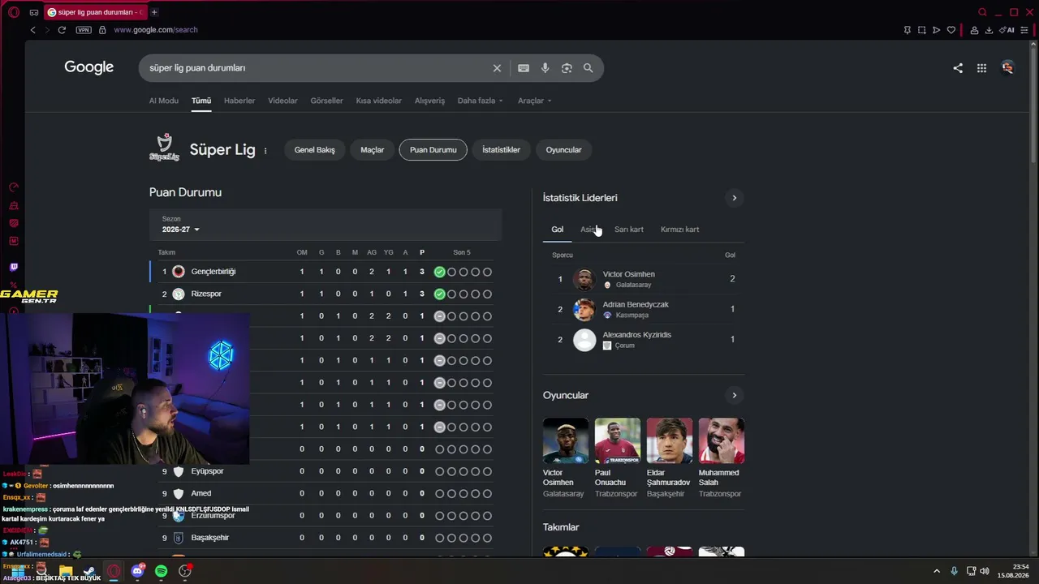The width and height of the screenshot is (1039, 584).
Task: Expand the Araçlar dropdown
Action: click(x=534, y=101)
